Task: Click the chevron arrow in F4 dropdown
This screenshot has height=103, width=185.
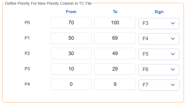Action: (173, 39)
